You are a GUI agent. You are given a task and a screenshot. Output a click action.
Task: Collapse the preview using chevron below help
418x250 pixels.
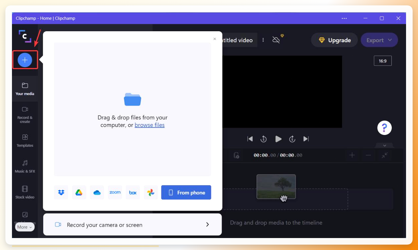pos(384,146)
